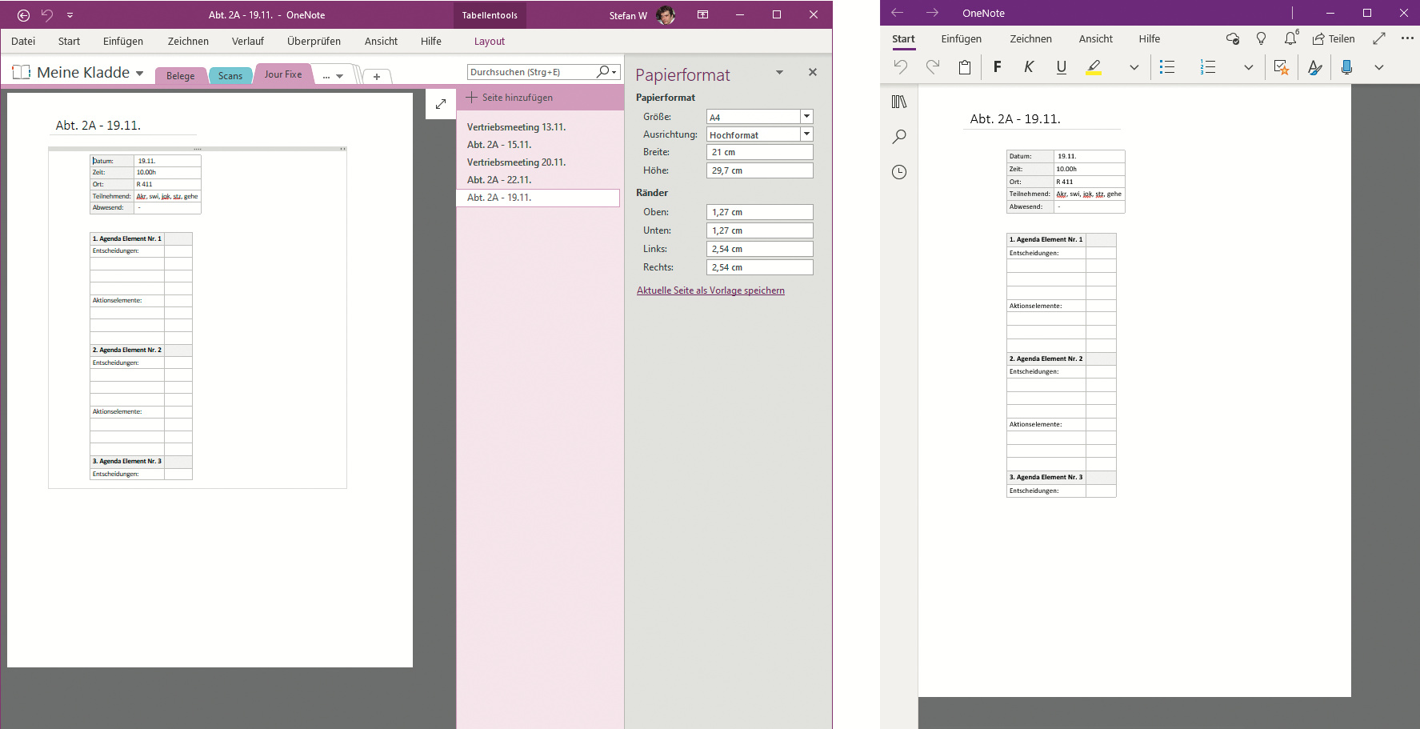Insert a bulleted list

[x=1167, y=67]
